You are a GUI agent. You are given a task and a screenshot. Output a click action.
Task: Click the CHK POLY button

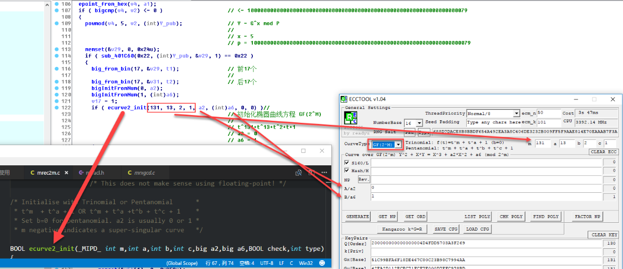click(x=511, y=217)
